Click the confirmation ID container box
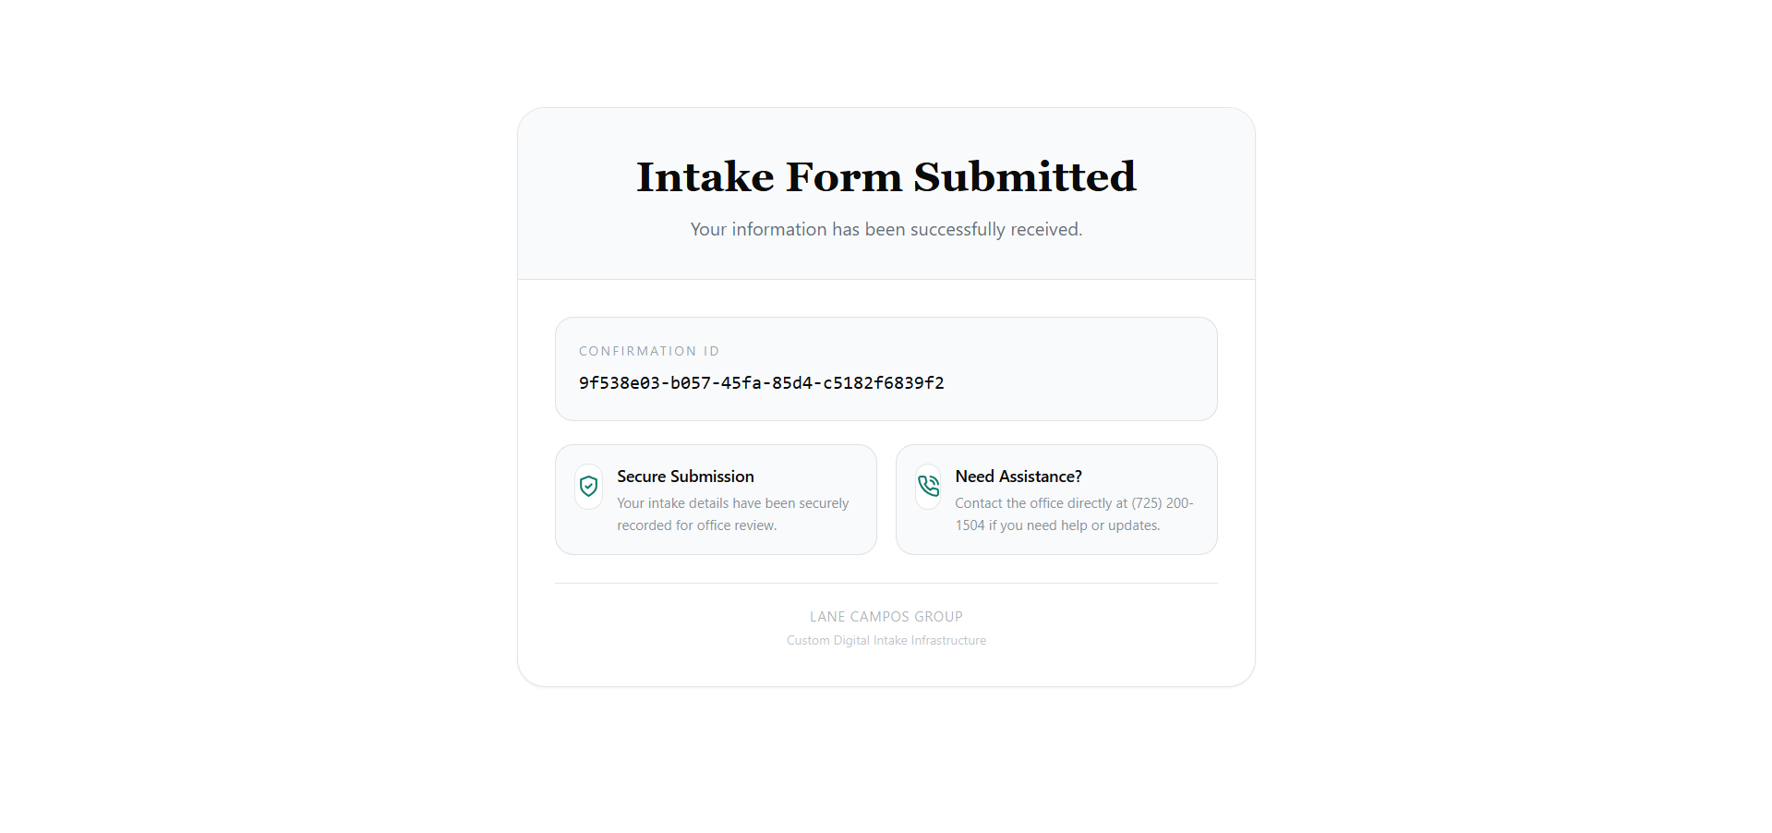The height and width of the screenshot is (833, 1772). [x=886, y=368]
